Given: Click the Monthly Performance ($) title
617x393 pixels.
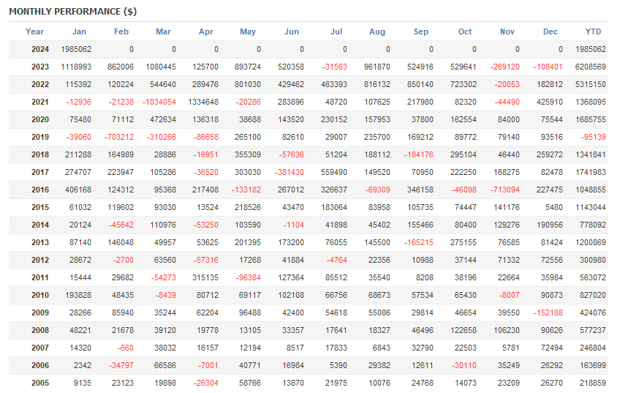Looking at the screenshot, I should click(x=72, y=12).
